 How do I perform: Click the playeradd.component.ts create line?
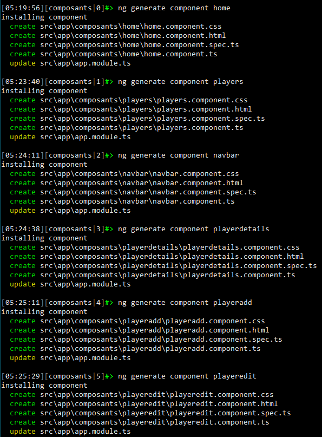click(x=135, y=348)
